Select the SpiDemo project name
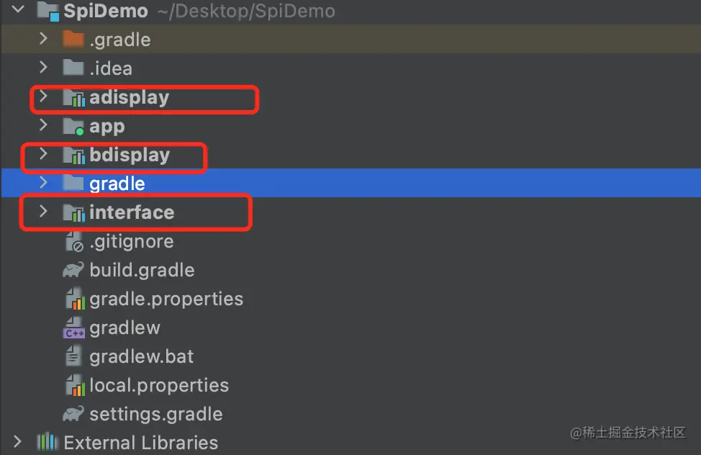The width and height of the screenshot is (701, 455). pyautogui.click(x=106, y=12)
